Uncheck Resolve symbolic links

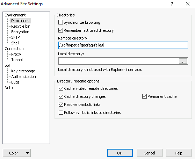click(61, 104)
